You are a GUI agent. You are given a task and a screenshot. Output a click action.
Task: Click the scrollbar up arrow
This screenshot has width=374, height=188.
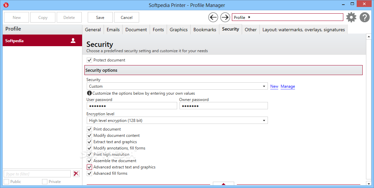[x=369, y=37]
